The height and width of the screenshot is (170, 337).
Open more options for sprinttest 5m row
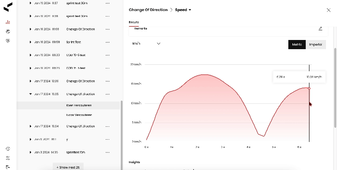pos(107,153)
